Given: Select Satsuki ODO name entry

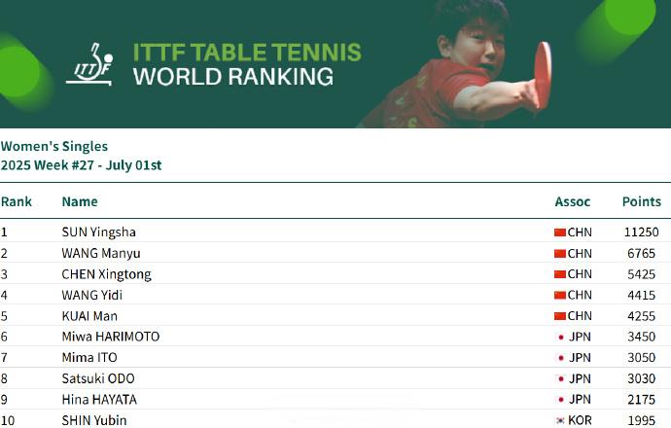Looking at the screenshot, I should point(98,378).
